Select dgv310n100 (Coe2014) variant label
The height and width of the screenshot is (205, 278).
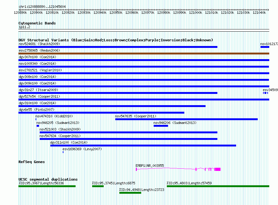pos(37,103)
